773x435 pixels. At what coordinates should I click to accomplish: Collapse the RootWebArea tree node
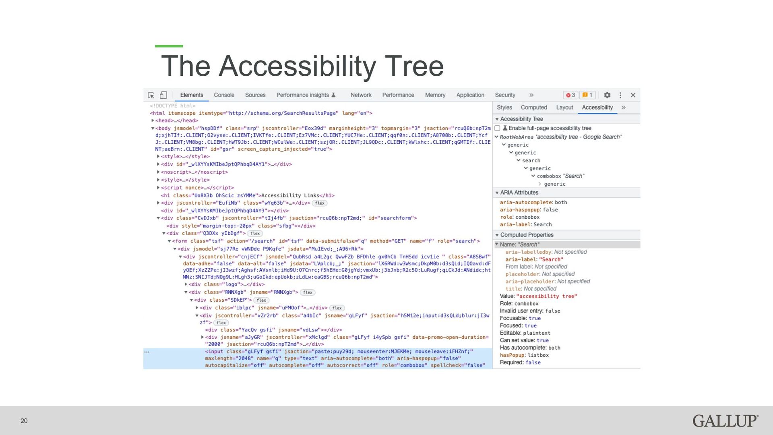(496, 137)
